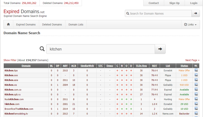Screen dimensions: 203x117
Task: Sort table by List column header
Action: (168, 66)
